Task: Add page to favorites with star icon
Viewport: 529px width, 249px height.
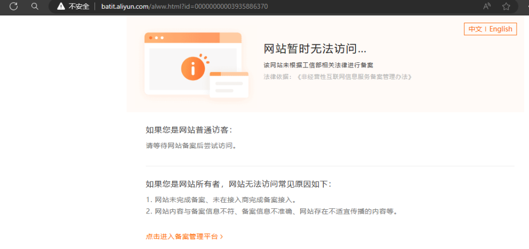Action: [506, 6]
